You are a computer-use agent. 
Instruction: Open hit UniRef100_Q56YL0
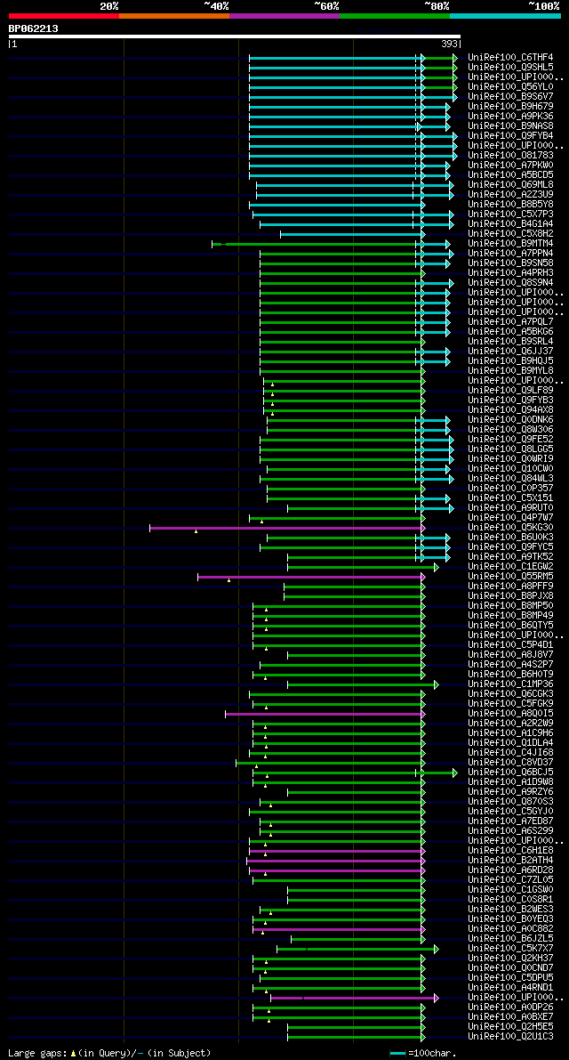point(510,86)
